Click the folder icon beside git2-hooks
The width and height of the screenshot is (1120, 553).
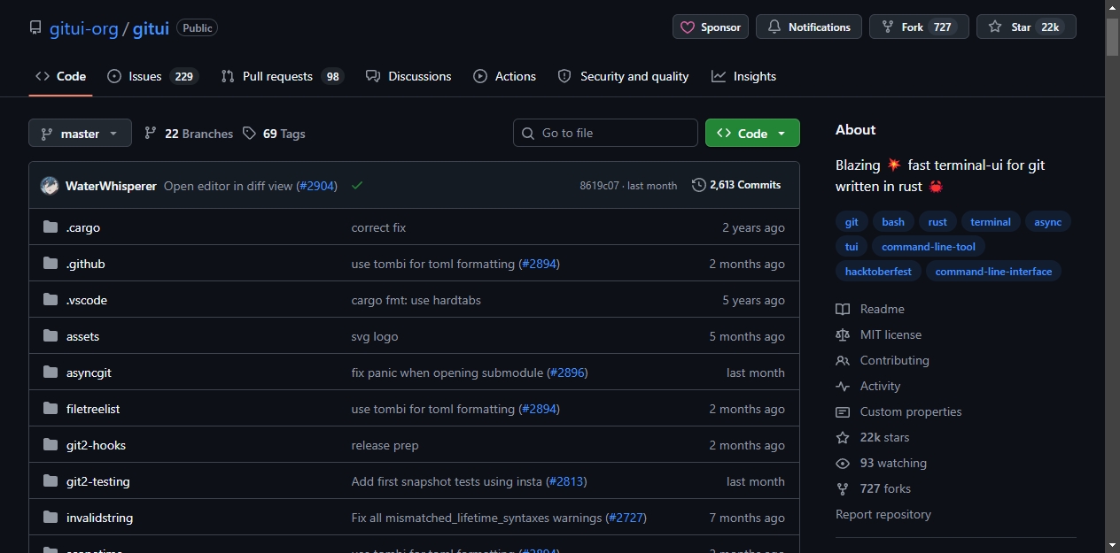coord(51,445)
